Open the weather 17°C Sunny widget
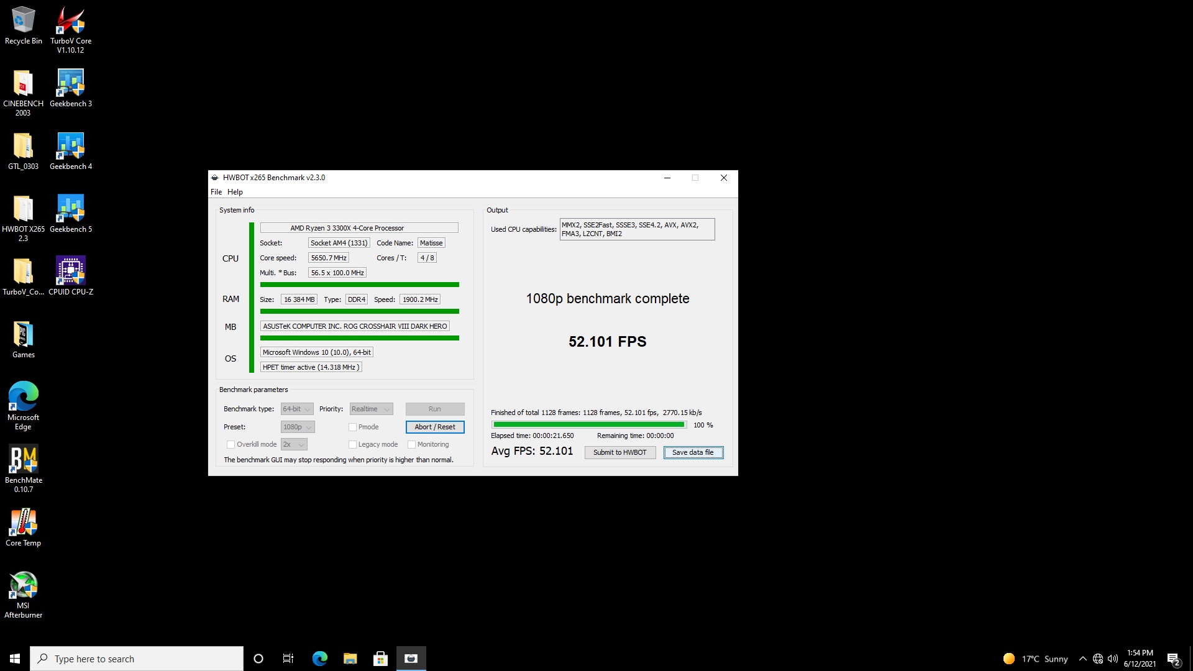The width and height of the screenshot is (1193, 671). (x=1035, y=659)
